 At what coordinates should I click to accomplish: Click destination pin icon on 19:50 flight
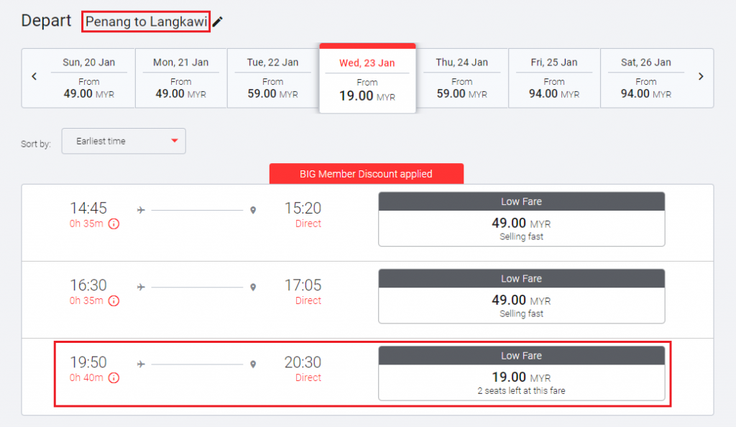coord(253,364)
